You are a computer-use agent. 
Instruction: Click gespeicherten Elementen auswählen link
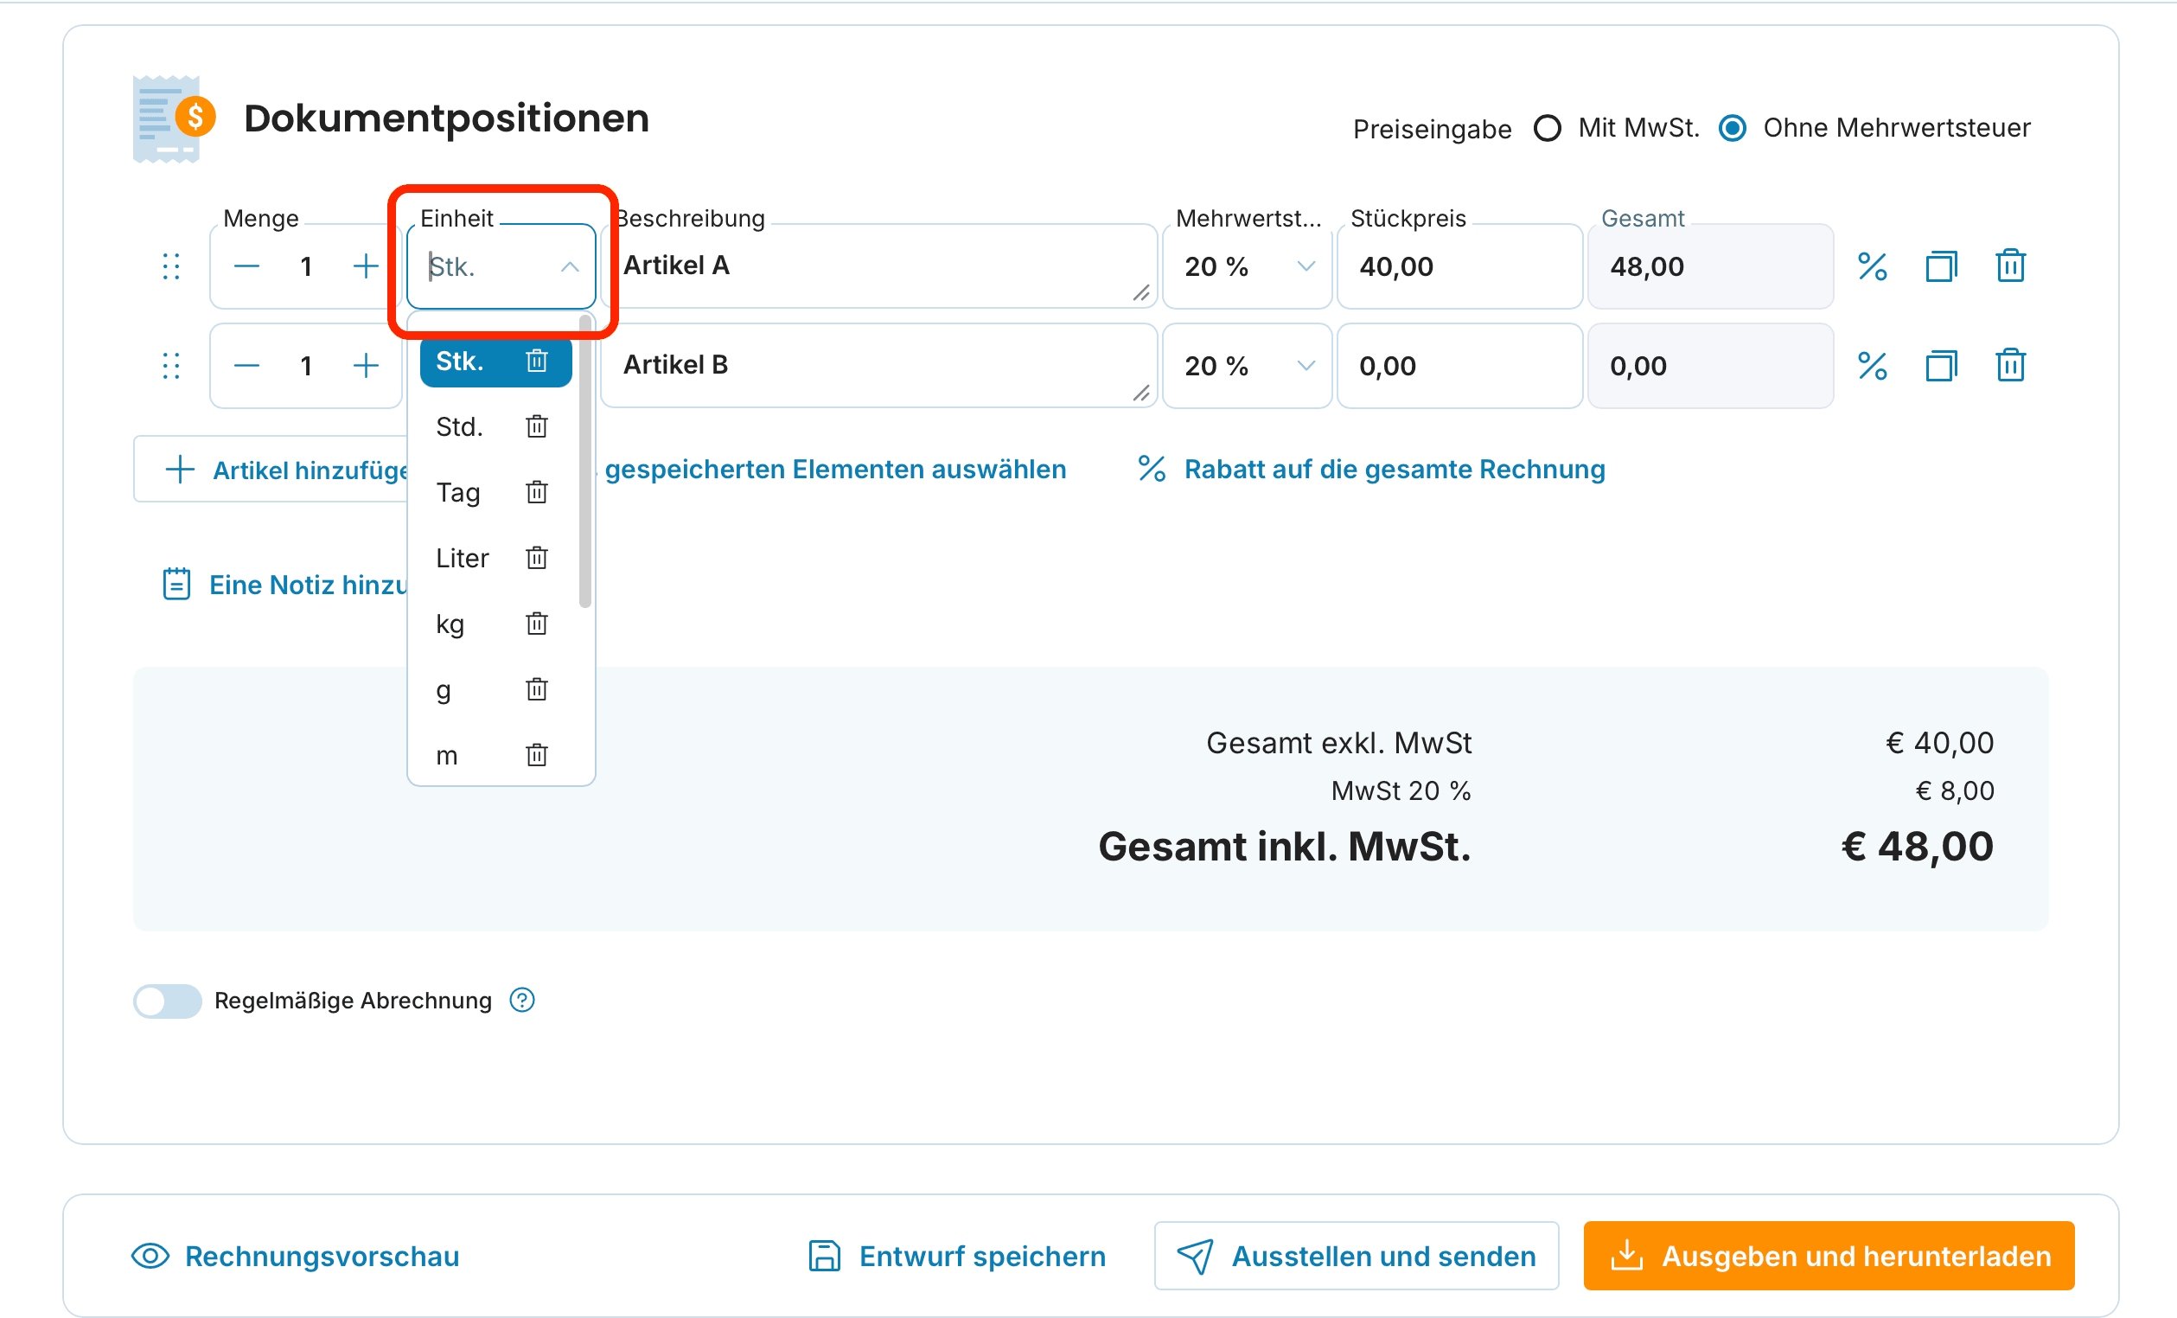836,470
